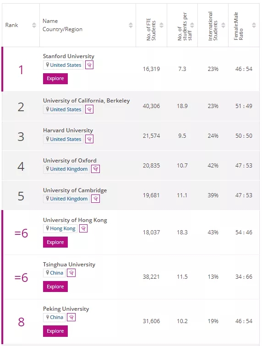Open University of Oxford link
The height and width of the screenshot is (346, 262).
tap(70, 161)
